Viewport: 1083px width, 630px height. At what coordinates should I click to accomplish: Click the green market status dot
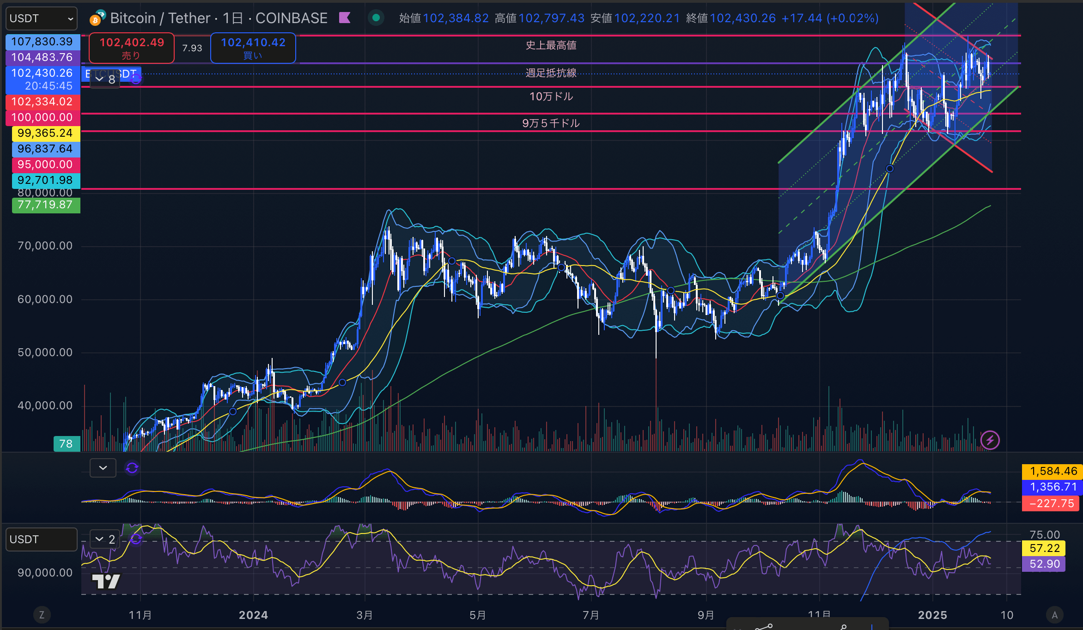pyautogui.click(x=376, y=18)
